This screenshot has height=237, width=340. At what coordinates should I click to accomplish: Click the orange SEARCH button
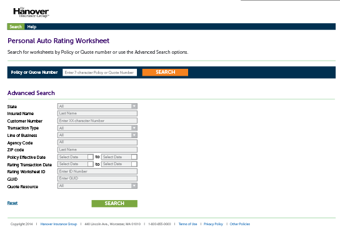pos(165,73)
